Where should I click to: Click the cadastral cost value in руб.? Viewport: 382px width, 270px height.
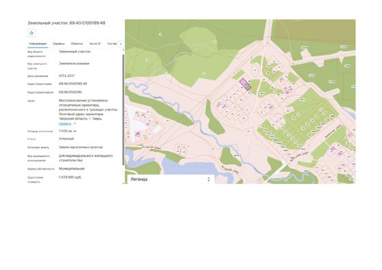70,177
